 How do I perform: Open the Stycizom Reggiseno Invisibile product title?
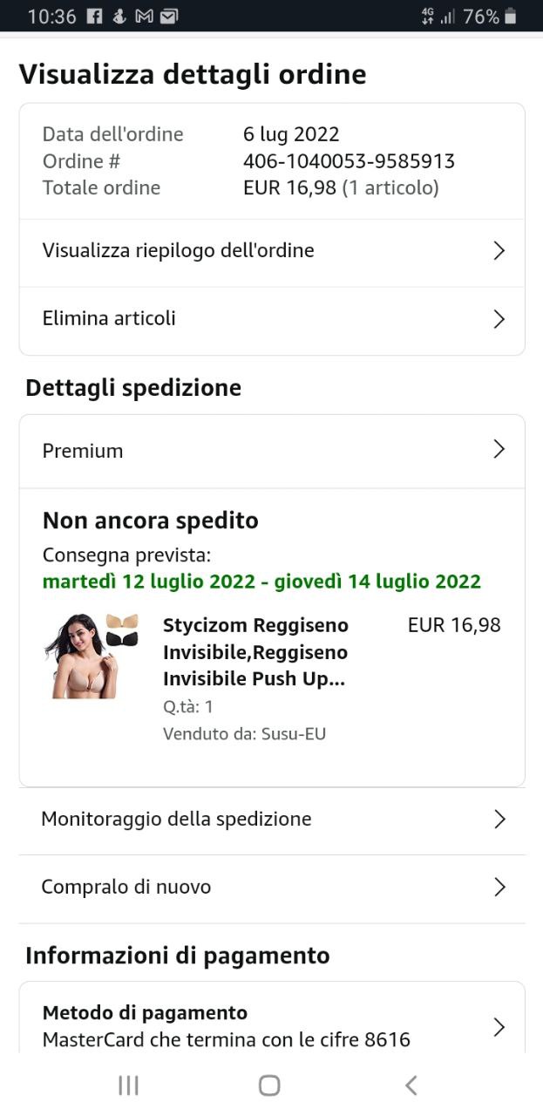click(255, 652)
